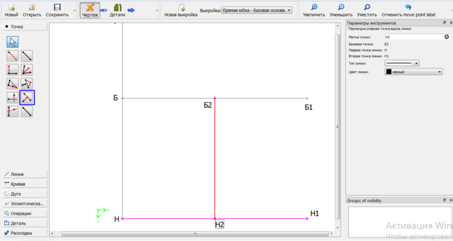
Task: Click the Метка точки input field
Action: click(418, 37)
